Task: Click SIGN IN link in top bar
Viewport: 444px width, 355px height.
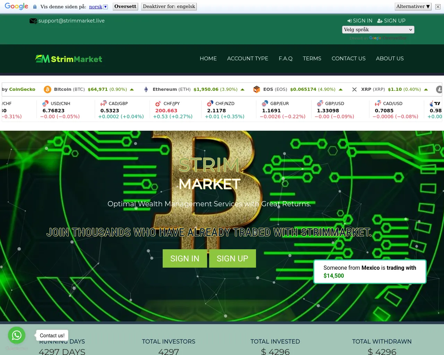Action: pyautogui.click(x=360, y=21)
